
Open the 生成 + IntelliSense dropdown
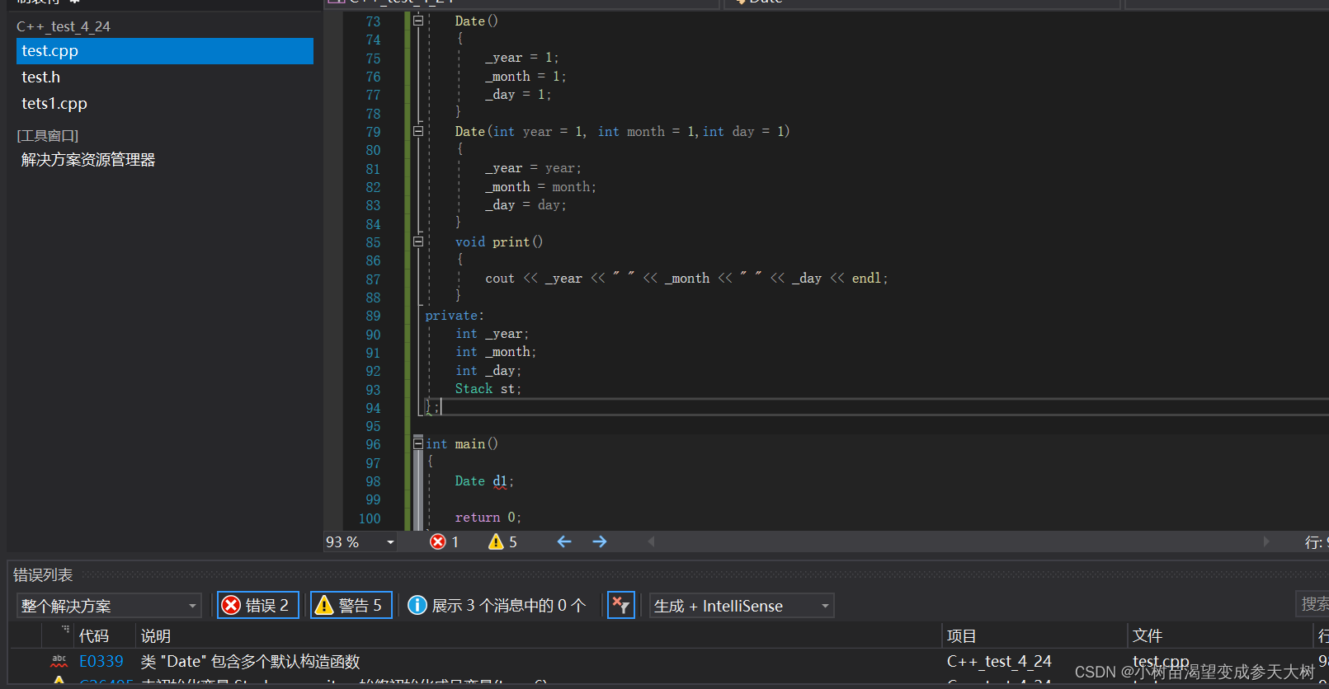(x=742, y=606)
